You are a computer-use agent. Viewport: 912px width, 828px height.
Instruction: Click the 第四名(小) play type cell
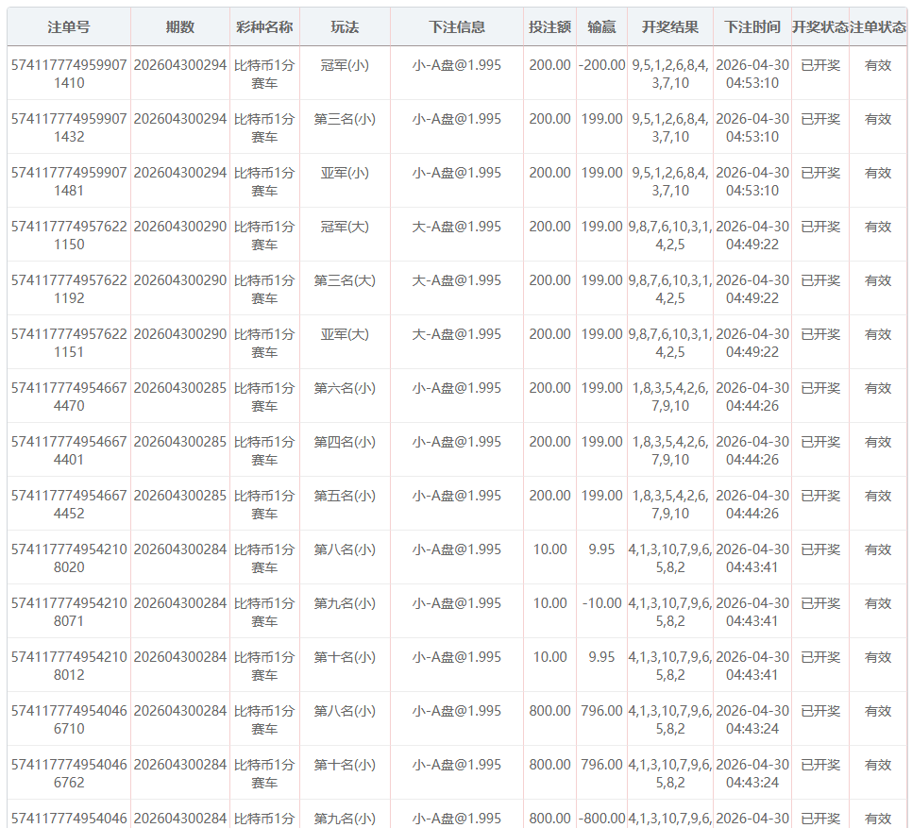pyautogui.click(x=345, y=442)
